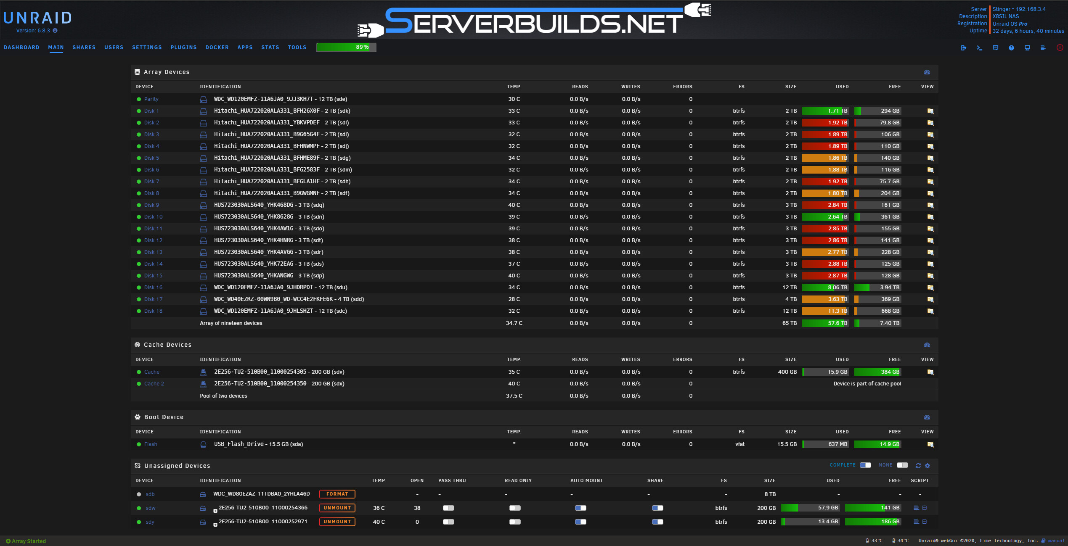
Task: Click the Array Devices section view-toggle icon
Action: point(927,72)
